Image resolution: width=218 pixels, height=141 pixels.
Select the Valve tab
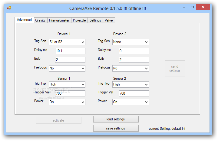109,20
